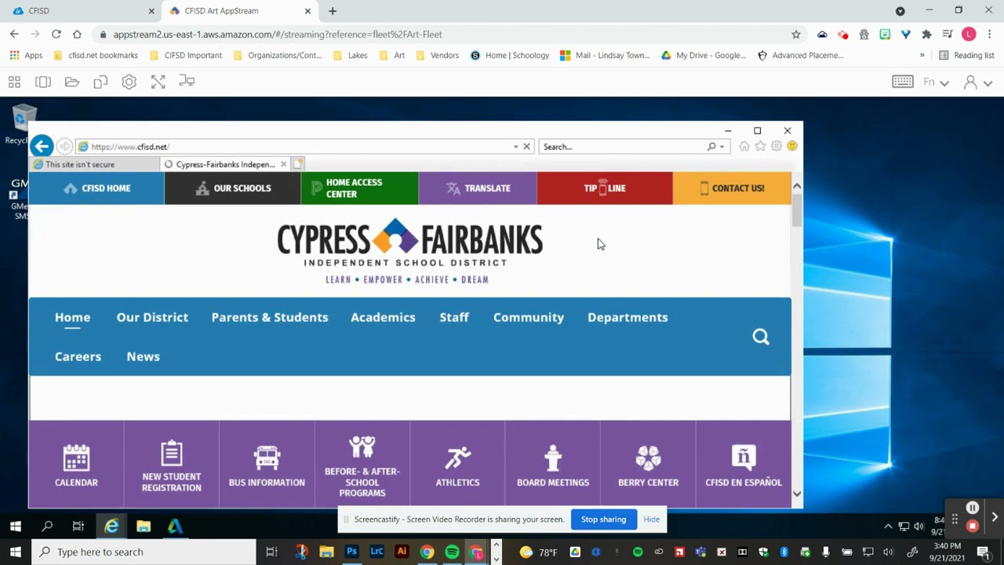Open BEFORE- & AFTER-SCHOOL PROGRAMS link
1004x565 pixels.
click(362, 465)
